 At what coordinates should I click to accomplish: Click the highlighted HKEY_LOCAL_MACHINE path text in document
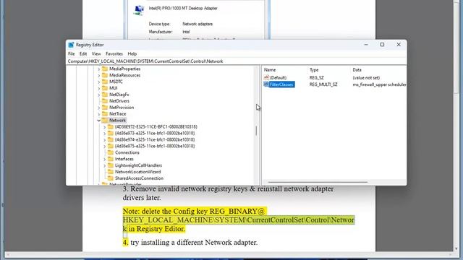tap(239, 220)
